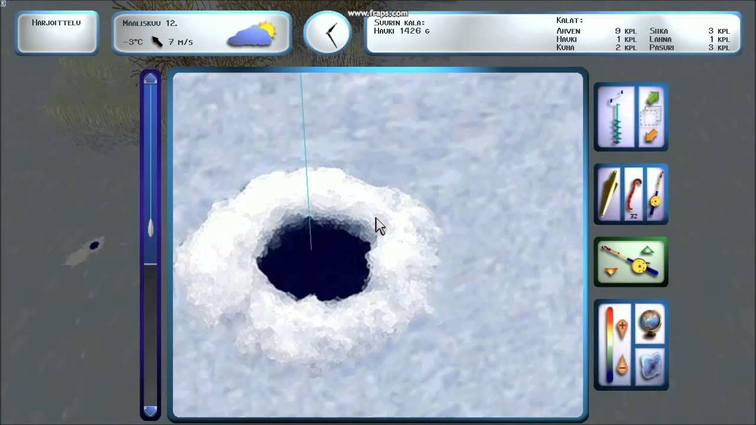Click the 'Pasuri' fish row
This screenshot has height=425, width=756.
(x=690, y=48)
